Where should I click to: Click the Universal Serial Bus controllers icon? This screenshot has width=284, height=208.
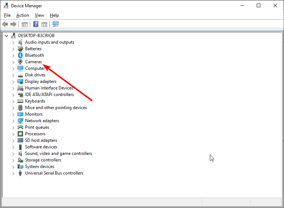(x=20, y=173)
